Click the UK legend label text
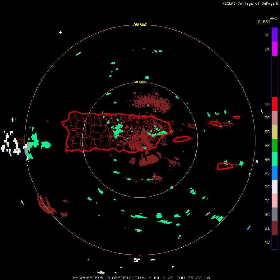280x280 pixels. click(267, 49)
